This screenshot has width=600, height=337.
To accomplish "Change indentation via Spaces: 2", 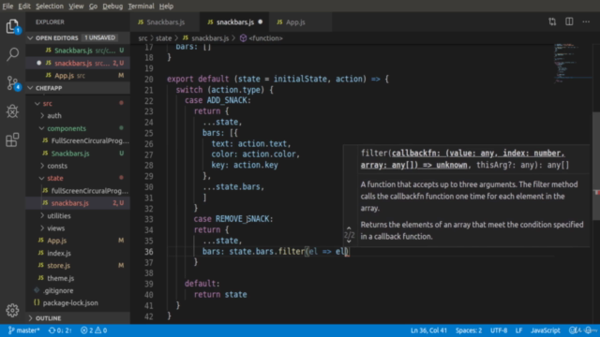I will [469, 330].
